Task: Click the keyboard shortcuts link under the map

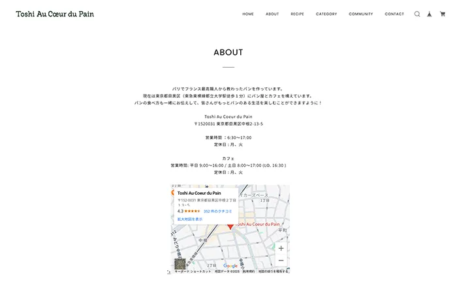Action: [193, 271]
